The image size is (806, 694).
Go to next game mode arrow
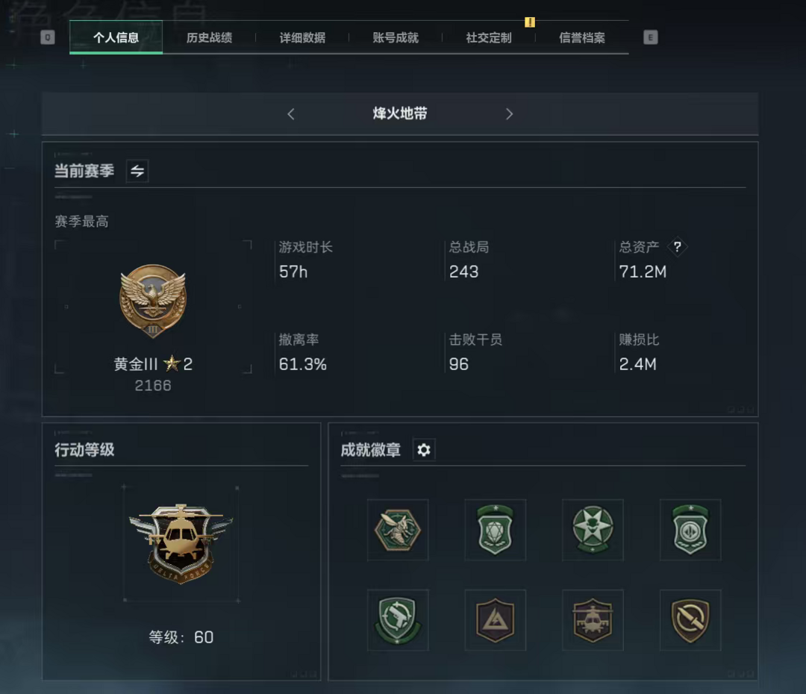509,113
